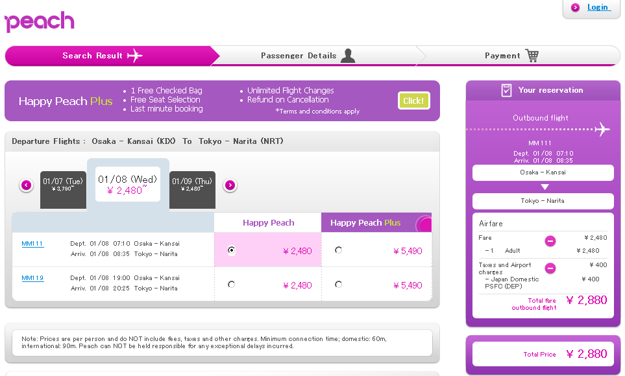
Task: Click the MM111 flight number in reservation panel
Action: (x=540, y=143)
